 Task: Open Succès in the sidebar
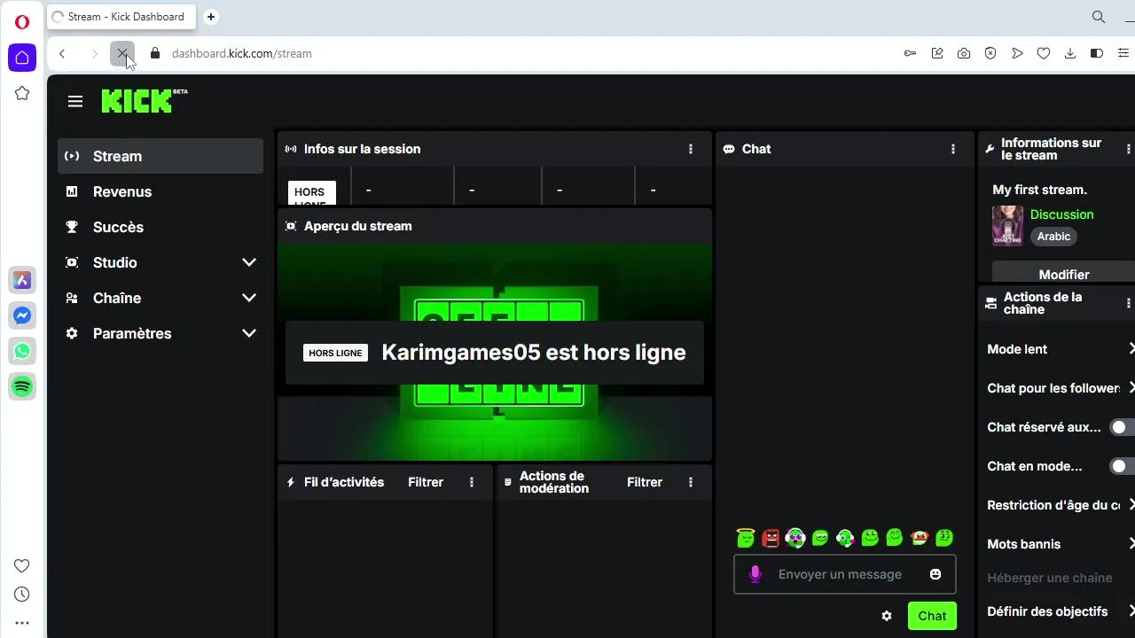coord(160,227)
